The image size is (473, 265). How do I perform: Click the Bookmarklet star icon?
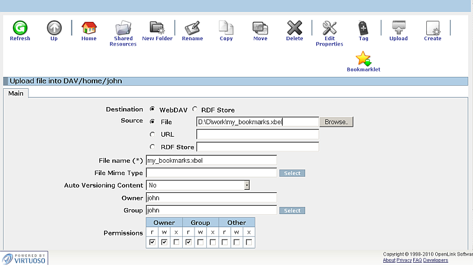tap(363, 59)
